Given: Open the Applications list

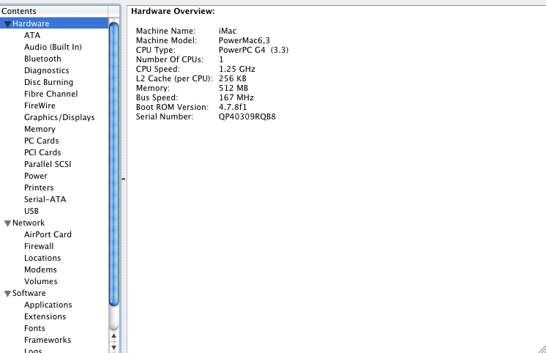Looking at the screenshot, I should tap(48, 305).
